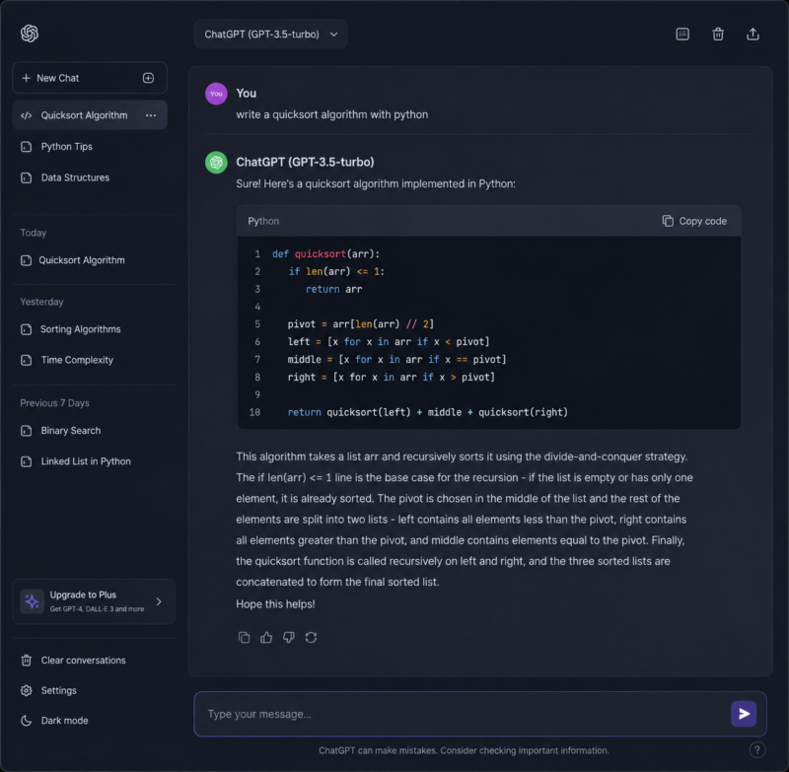Click the 'ChatGPT can make mistakes' disclaimer

[464, 750]
